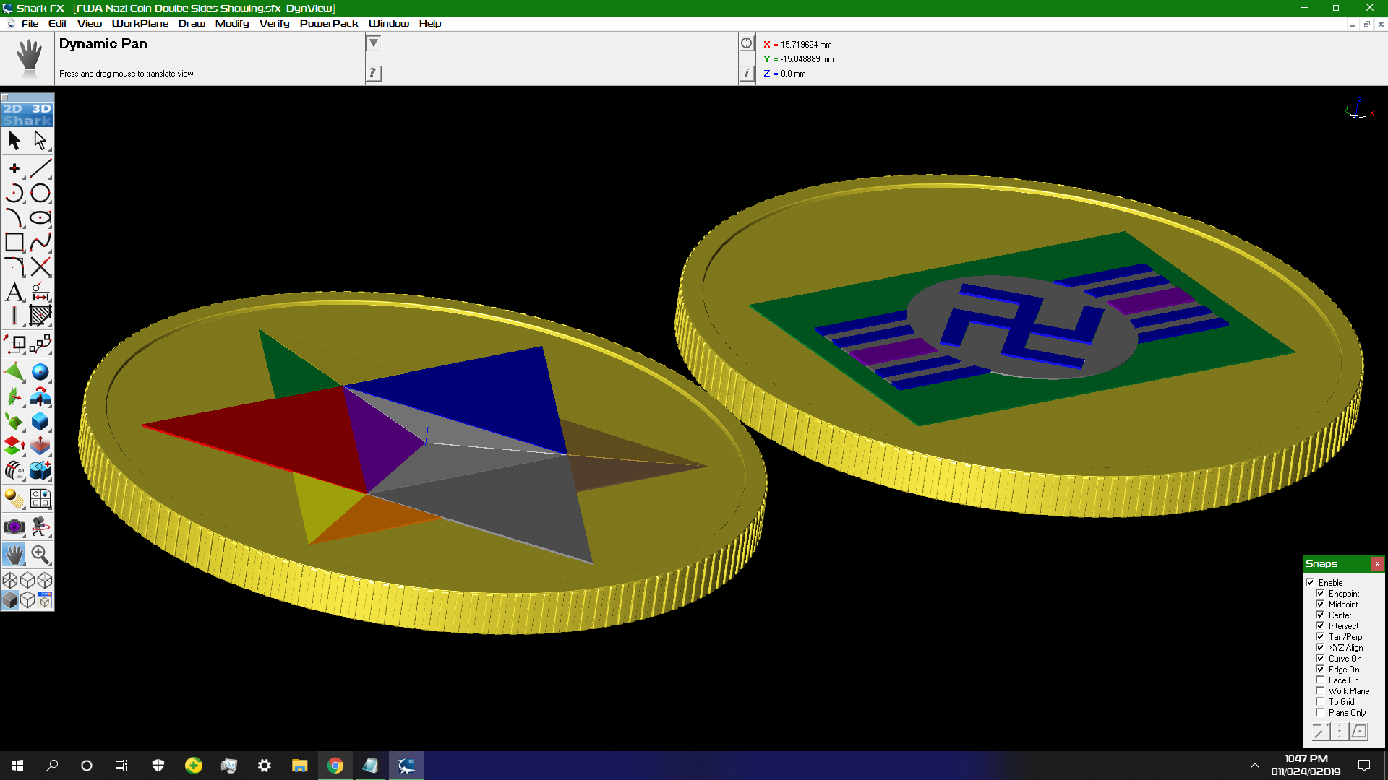Select the Sphere primitive tool
The image size is (1388, 780).
[40, 372]
